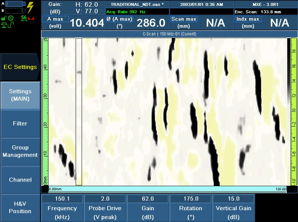Screen dimensions: 298x222
Task: Open the Filter submenu
Action: pyautogui.click(x=20, y=124)
